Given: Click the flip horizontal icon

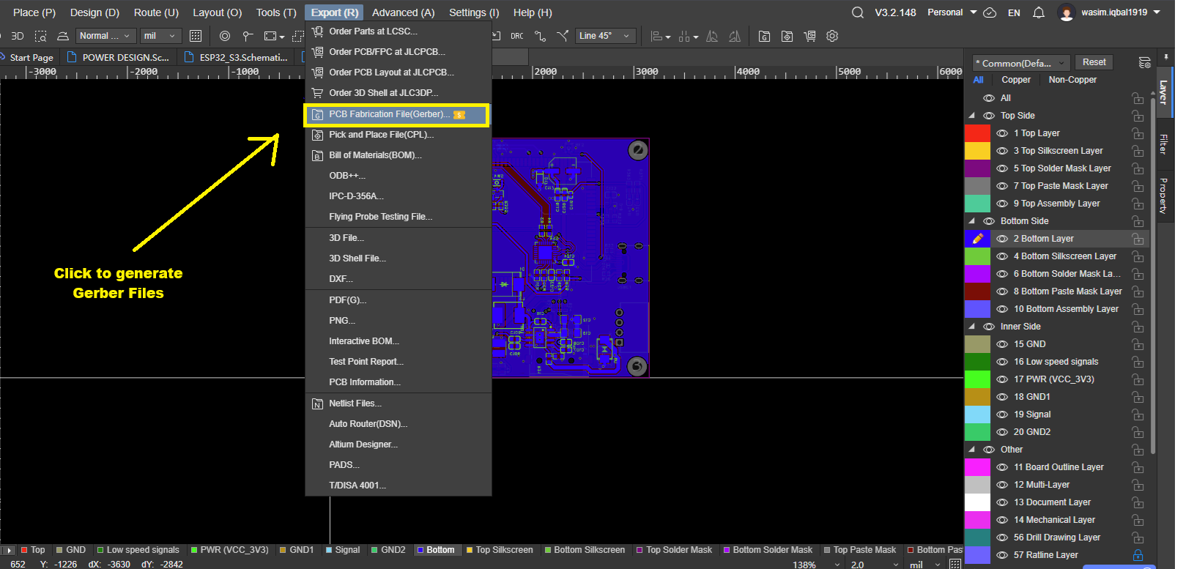Looking at the screenshot, I should point(712,36).
